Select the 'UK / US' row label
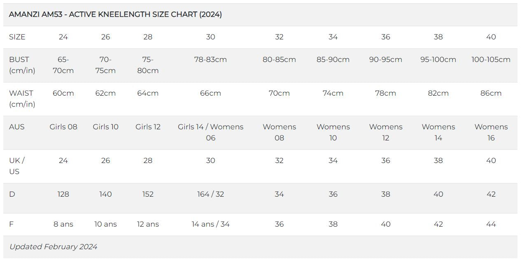This screenshot has height=264, width=522. (x=17, y=166)
